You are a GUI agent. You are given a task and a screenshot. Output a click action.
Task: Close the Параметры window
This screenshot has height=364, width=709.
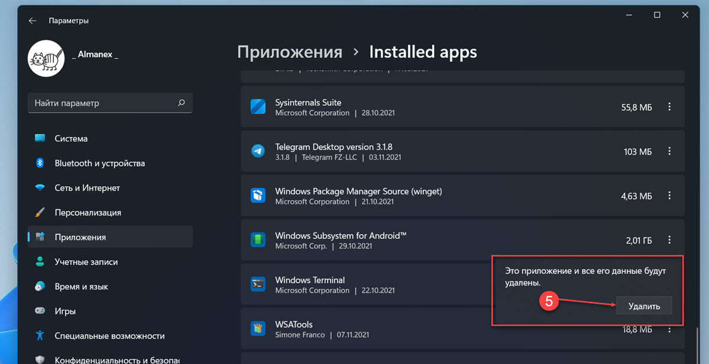coord(685,15)
